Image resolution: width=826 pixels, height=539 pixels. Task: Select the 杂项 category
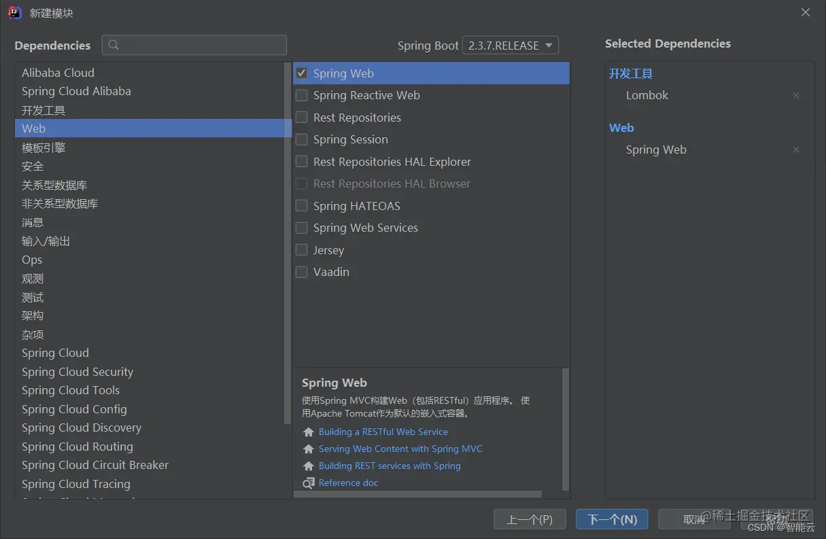[150, 334]
